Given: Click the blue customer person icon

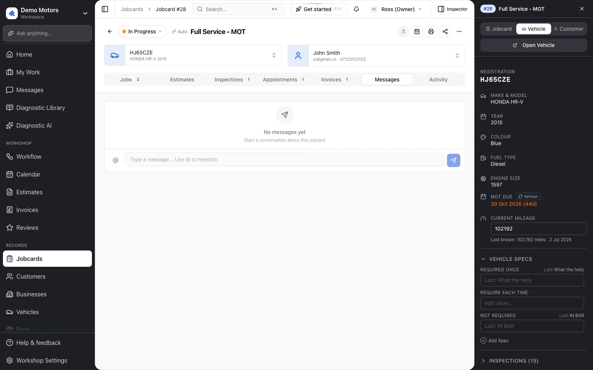Looking at the screenshot, I should tap(298, 56).
